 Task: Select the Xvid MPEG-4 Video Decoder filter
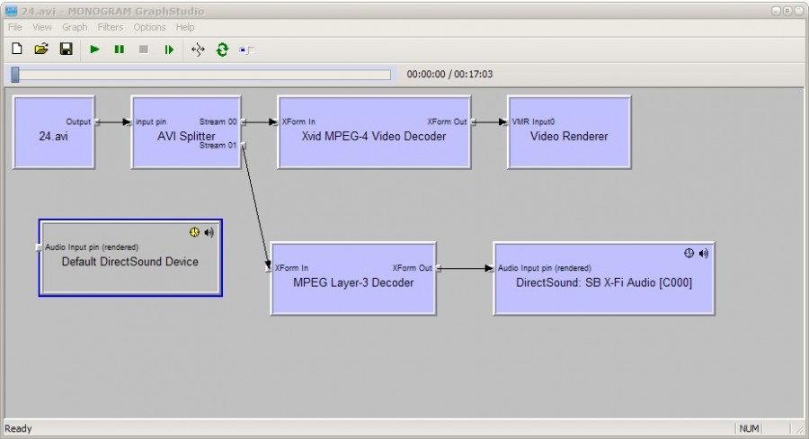point(373,144)
